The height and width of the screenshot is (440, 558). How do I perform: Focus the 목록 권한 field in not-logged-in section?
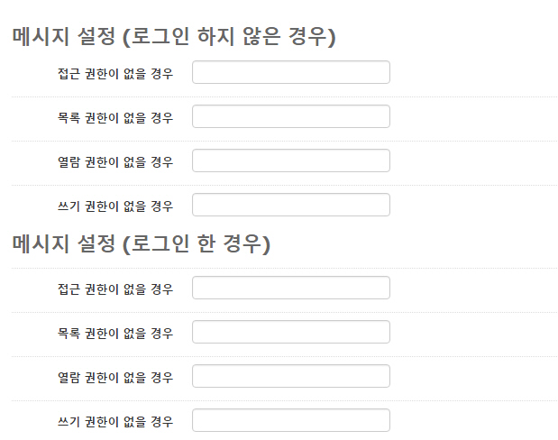click(x=290, y=116)
